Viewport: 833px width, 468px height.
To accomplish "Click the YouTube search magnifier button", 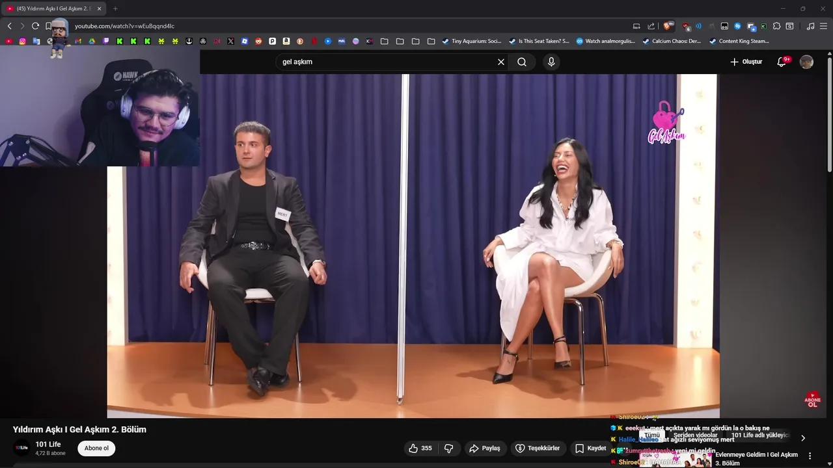I will click(522, 62).
